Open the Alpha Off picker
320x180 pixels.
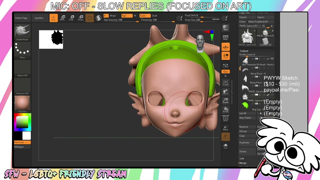[x=22, y=68]
